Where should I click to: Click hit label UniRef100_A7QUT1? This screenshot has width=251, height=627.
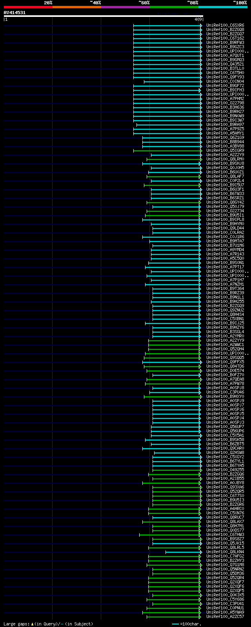[x=225, y=56]
